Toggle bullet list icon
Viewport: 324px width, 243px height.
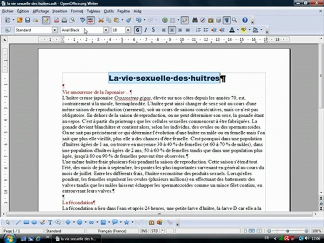pos(206,30)
